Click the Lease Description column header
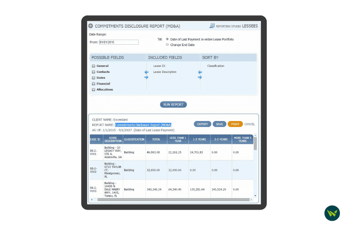This screenshot has width=348, height=225. pyautogui.click(x=113, y=139)
